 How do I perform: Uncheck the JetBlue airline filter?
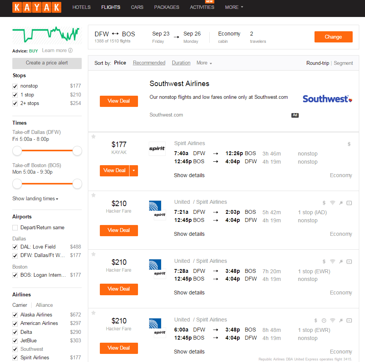click(15, 341)
